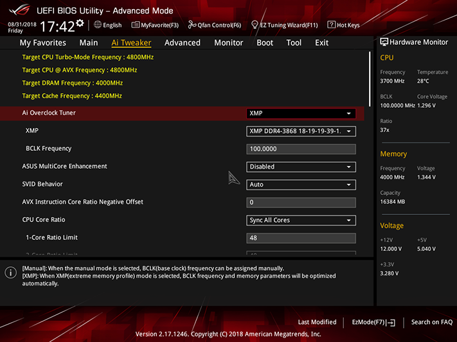The height and width of the screenshot is (342, 457).
Task: Open Qfan Control(F6) fan icon
Action: pyautogui.click(x=192, y=25)
